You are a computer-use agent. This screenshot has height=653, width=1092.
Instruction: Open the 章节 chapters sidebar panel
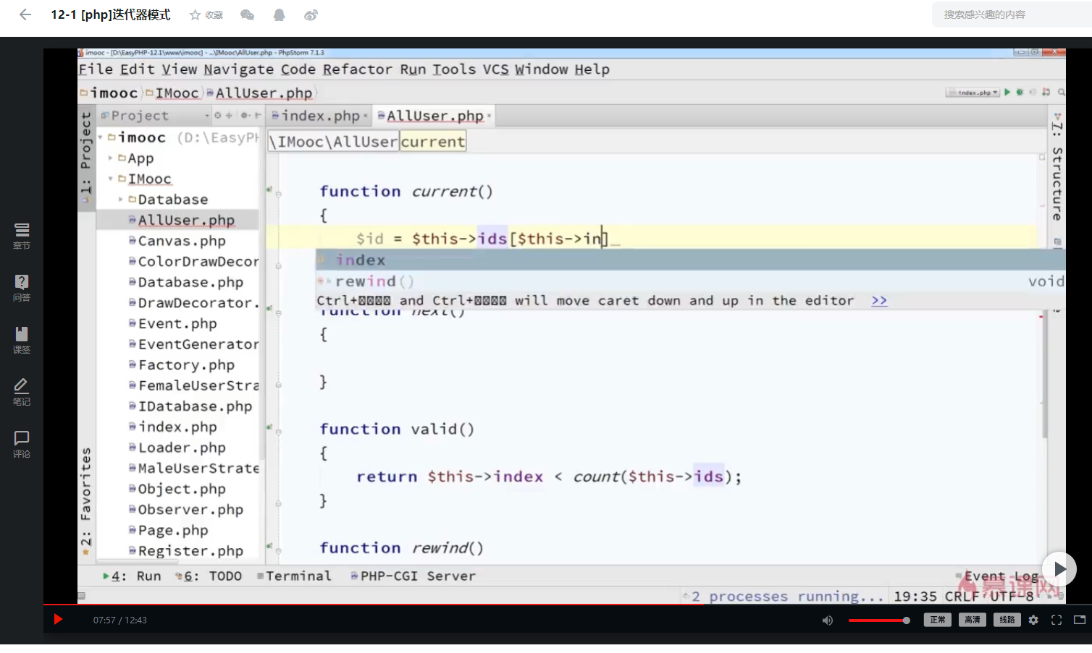(x=22, y=236)
